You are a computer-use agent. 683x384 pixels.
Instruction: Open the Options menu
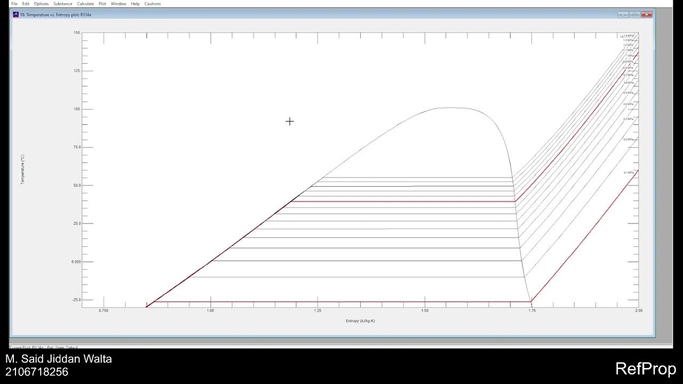[41, 4]
